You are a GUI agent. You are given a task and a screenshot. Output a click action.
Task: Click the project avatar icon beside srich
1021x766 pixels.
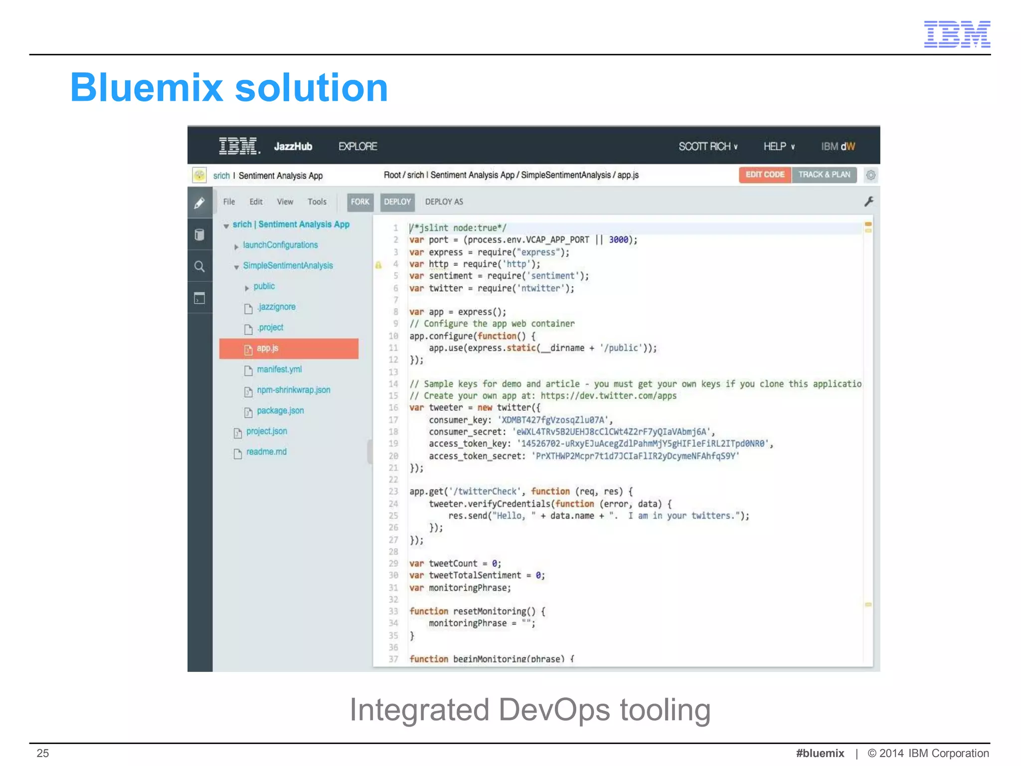[x=199, y=175]
